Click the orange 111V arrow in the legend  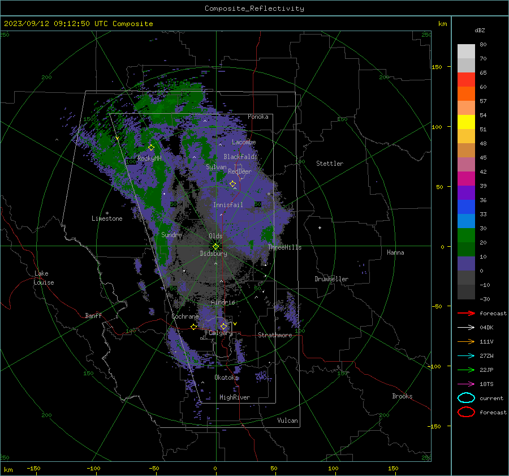coord(466,341)
